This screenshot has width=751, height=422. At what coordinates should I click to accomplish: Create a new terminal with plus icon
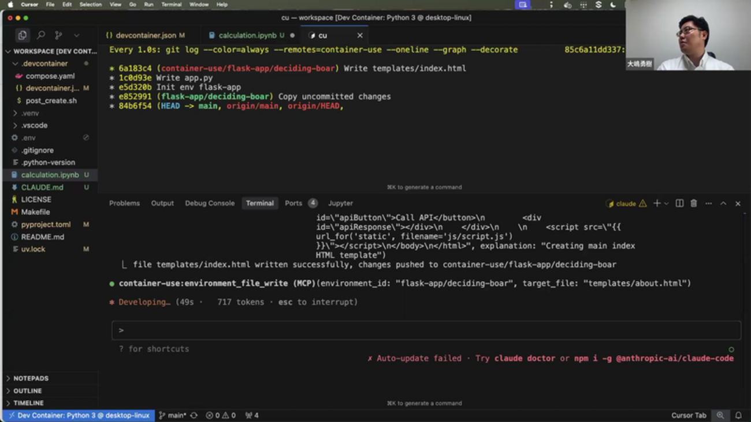coord(657,203)
